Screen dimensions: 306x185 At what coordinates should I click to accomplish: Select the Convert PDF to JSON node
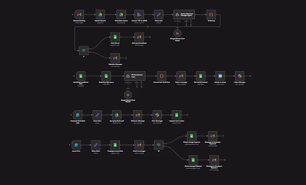[x=139, y=15]
